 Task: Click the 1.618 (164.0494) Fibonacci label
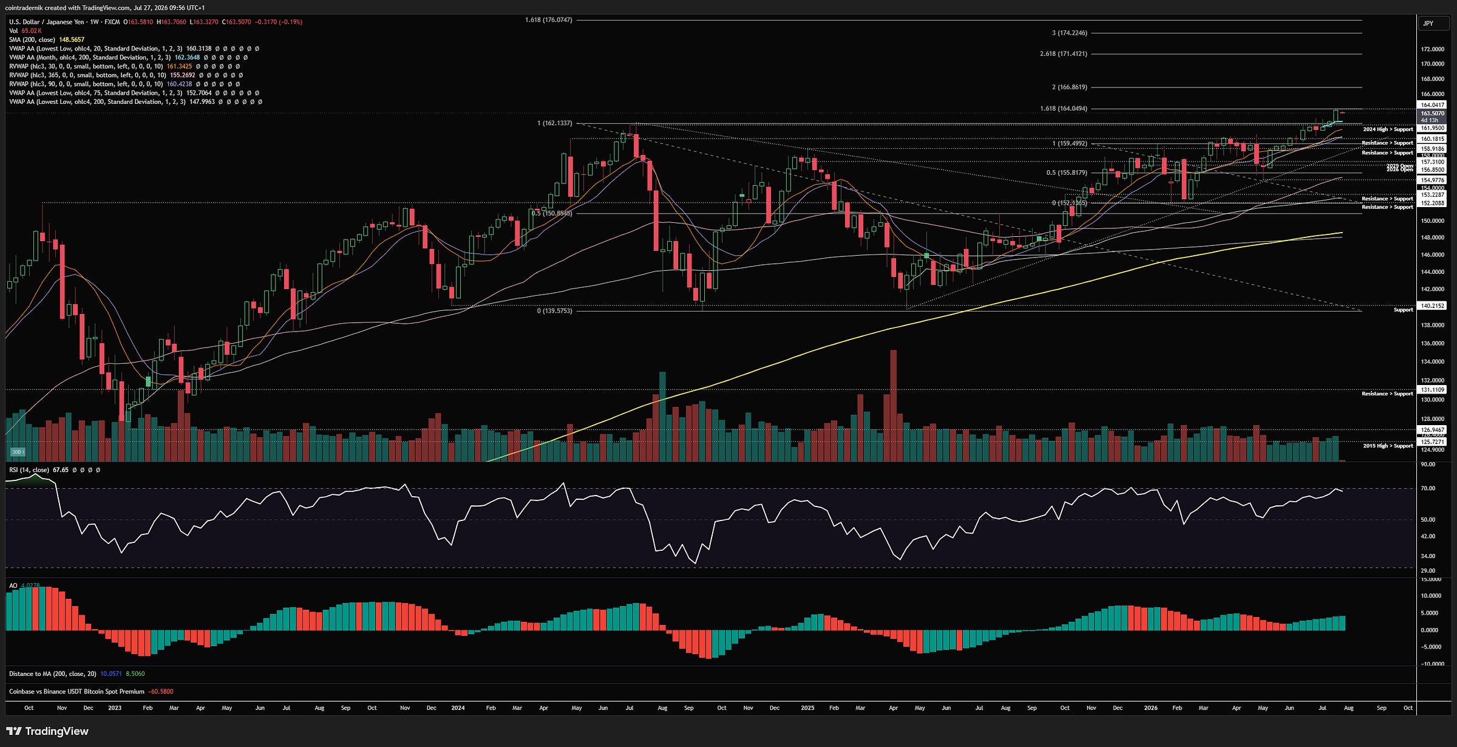point(1064,109)
